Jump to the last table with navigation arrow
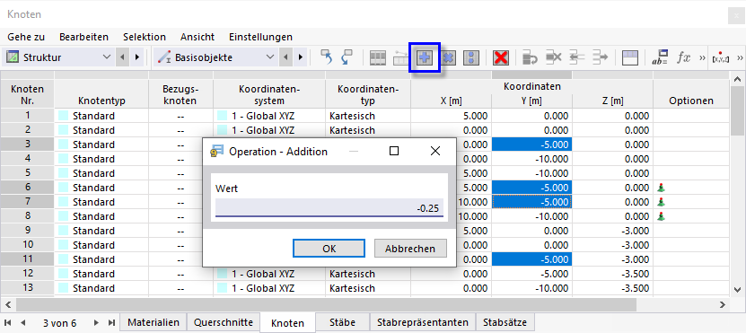Viewport: 746px width, 333px height. 112,322
